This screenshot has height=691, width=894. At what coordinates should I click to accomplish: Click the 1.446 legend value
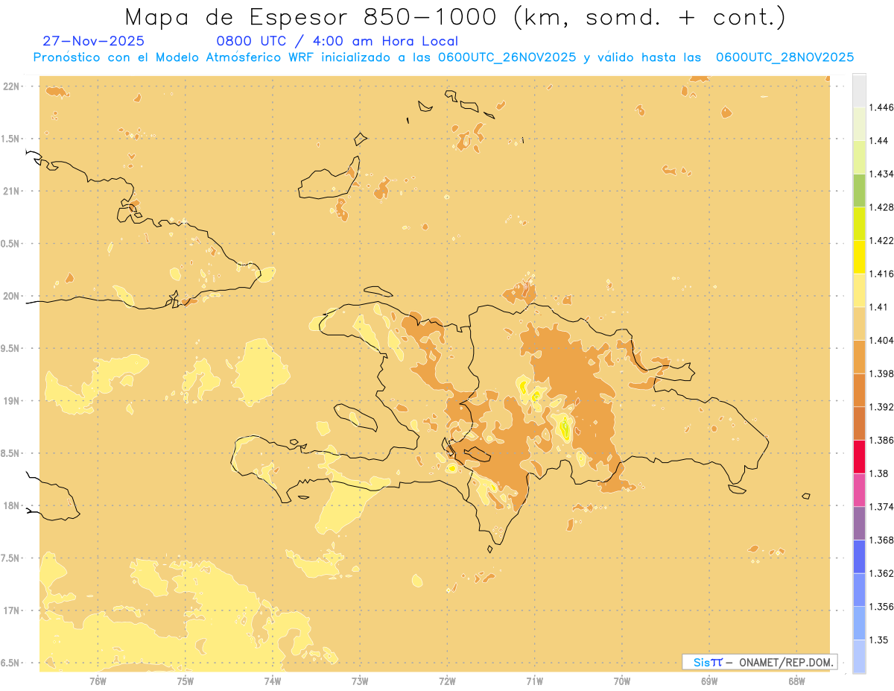[x=882, y=107]
